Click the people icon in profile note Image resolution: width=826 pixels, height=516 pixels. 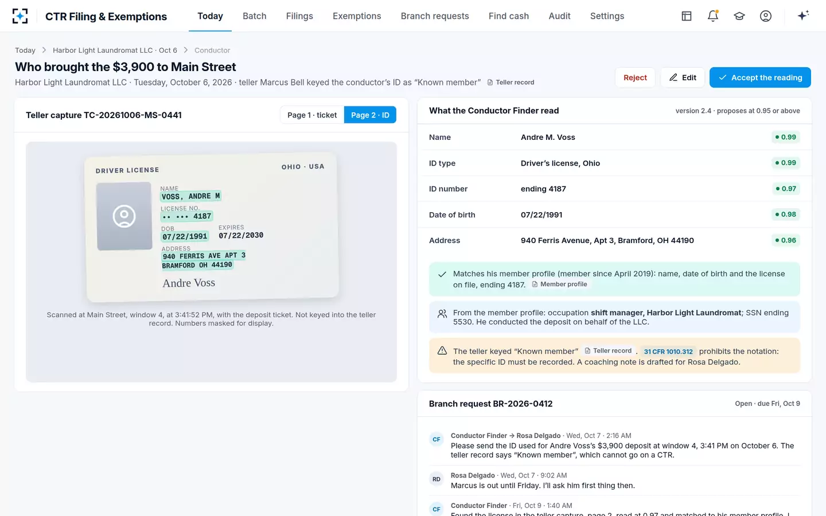tap(442, 314)
